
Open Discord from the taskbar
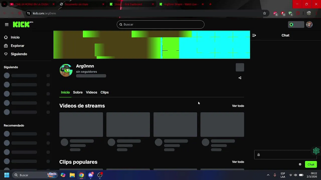point(91,175)
